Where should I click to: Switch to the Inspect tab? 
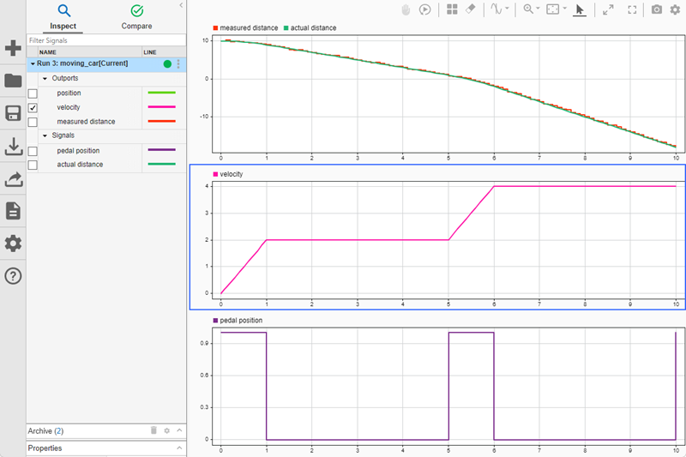click(63, 16)
